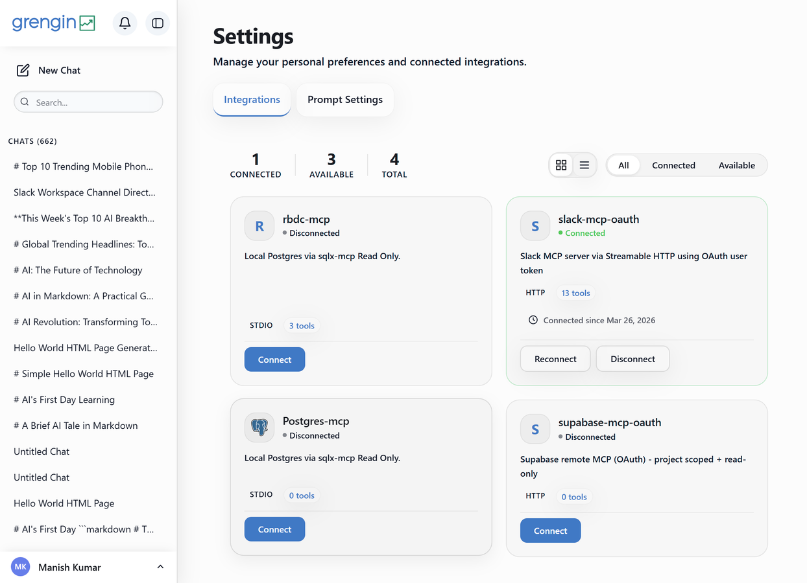Switch to list view layout
807x583 pixels.
coord(584,165)
